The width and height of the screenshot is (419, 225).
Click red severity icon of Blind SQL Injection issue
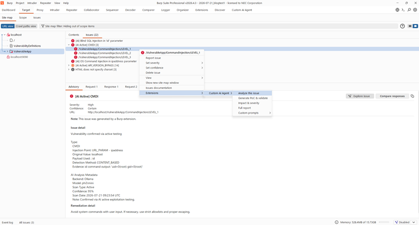(x=73, y=41)
